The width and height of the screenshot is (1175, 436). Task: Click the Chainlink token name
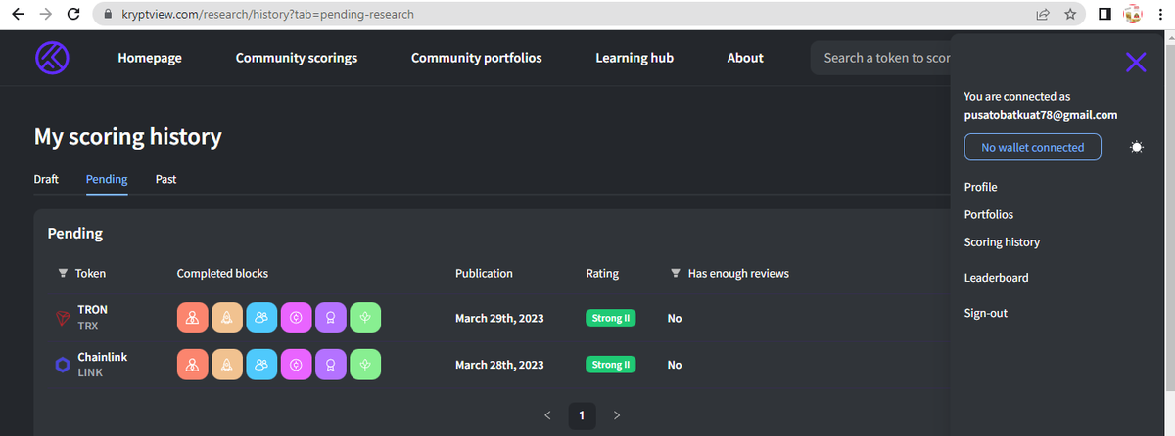click(x=103, y=357)
